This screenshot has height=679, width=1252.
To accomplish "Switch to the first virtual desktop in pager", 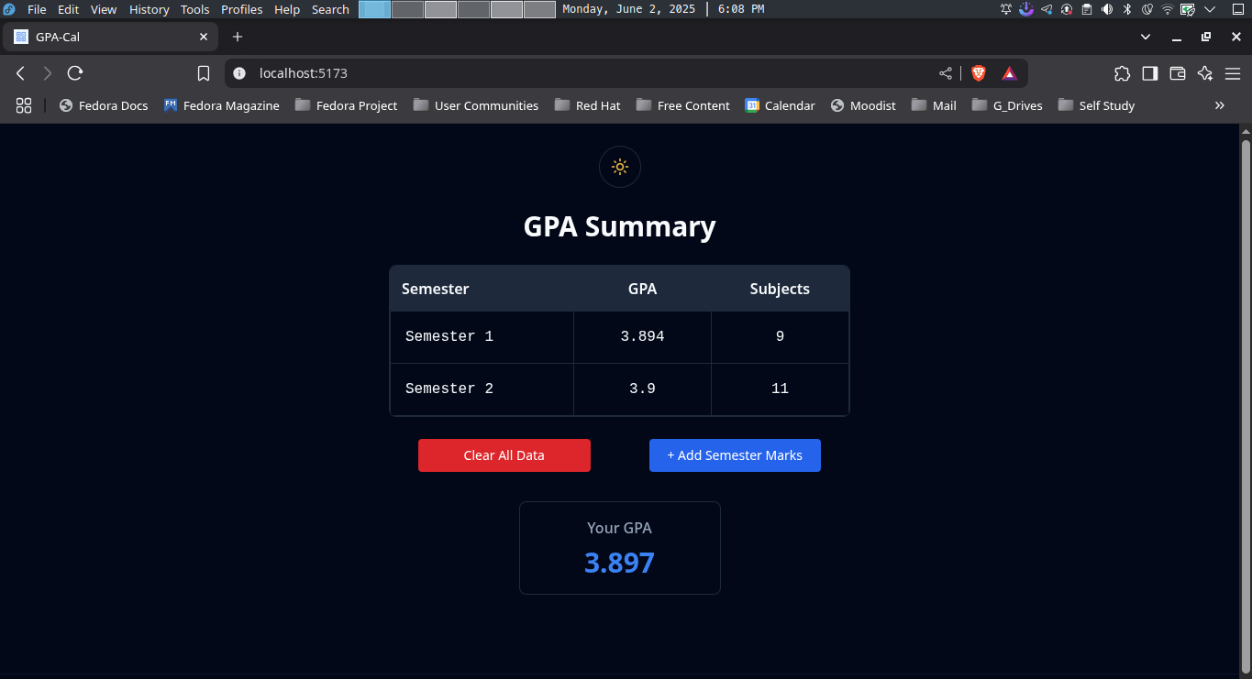I will click(x=374, y=9).
